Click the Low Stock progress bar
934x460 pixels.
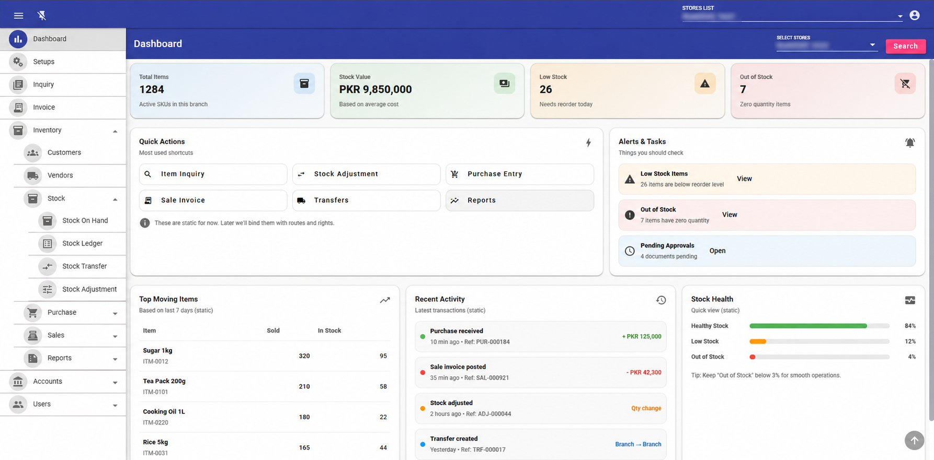[x=819, y=341]
